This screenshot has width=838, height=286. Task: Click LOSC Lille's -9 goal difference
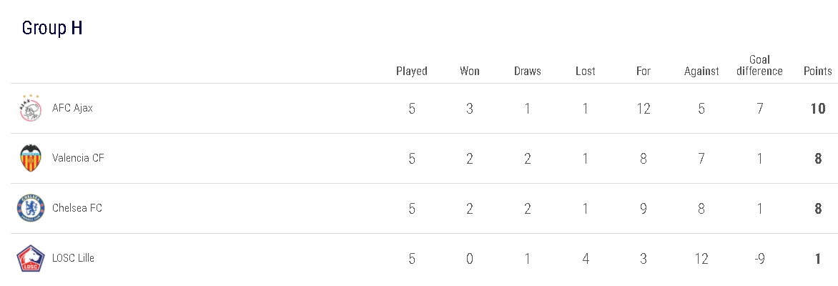[759, 258]
